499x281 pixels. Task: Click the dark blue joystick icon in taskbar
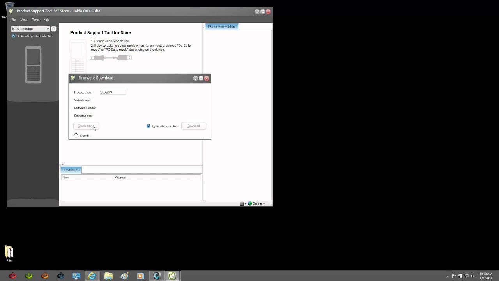[x=60, y=276]
